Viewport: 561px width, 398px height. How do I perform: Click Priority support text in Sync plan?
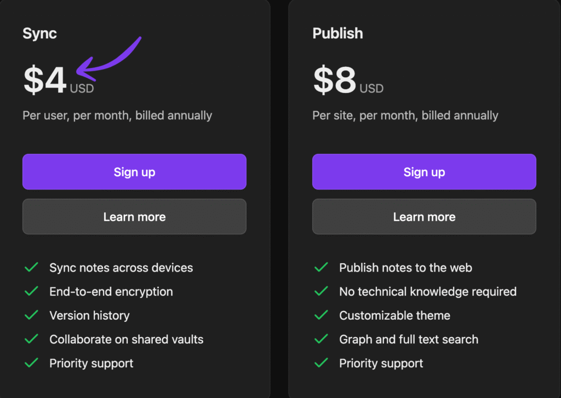click(91, 363)
